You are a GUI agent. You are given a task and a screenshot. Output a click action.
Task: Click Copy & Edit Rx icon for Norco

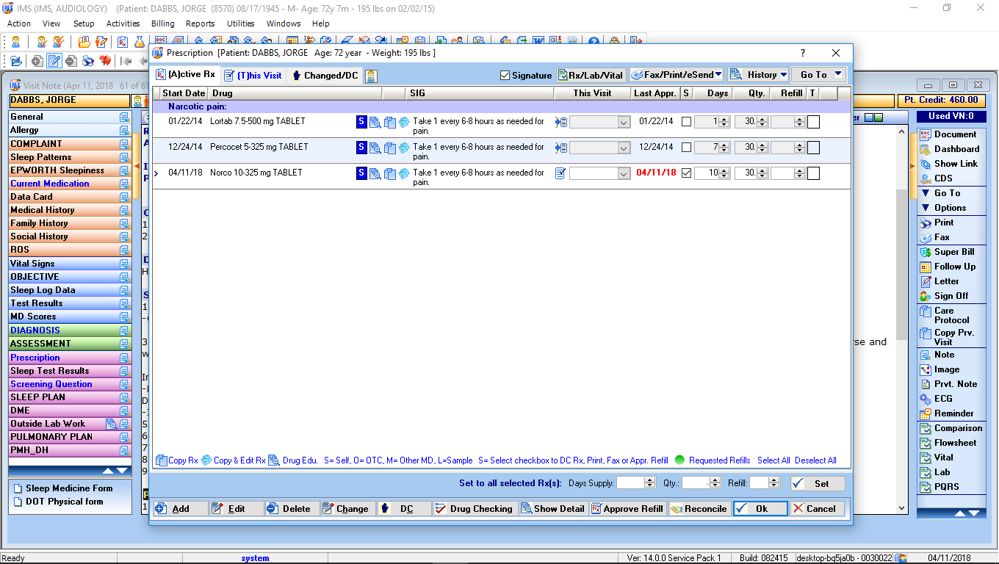point(404,173)
